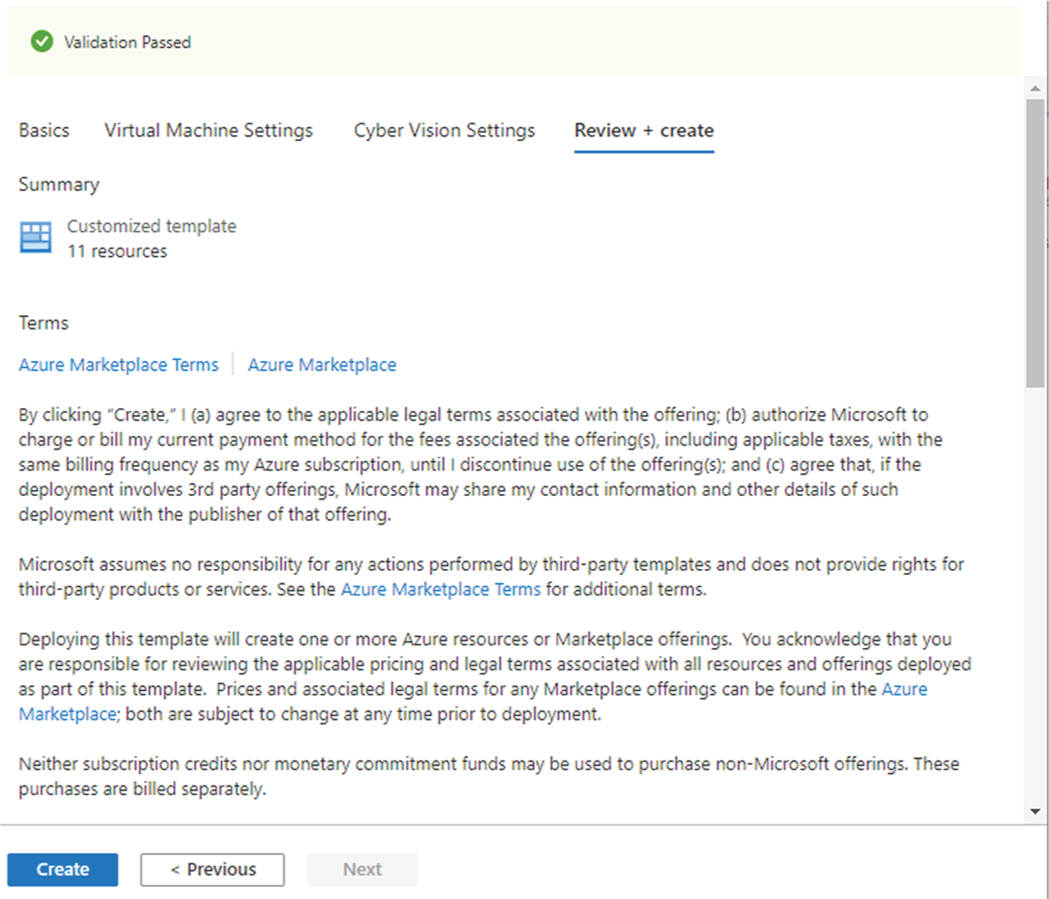Click the vertical scrollbar thumb
This screenshot has width=1049, height=899.
(x=1035, y=243)
